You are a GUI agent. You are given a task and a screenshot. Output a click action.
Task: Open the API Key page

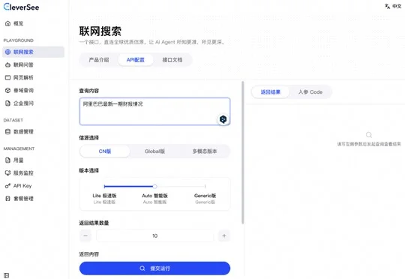(x=22, y=186)
